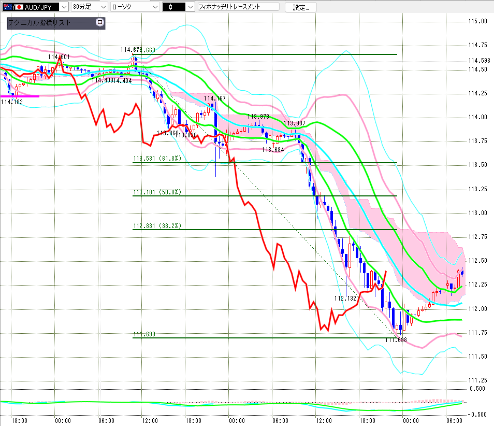This screenshot has height=426, width=494.
Task: Click the 設定... button
Action: click(300, 7)
